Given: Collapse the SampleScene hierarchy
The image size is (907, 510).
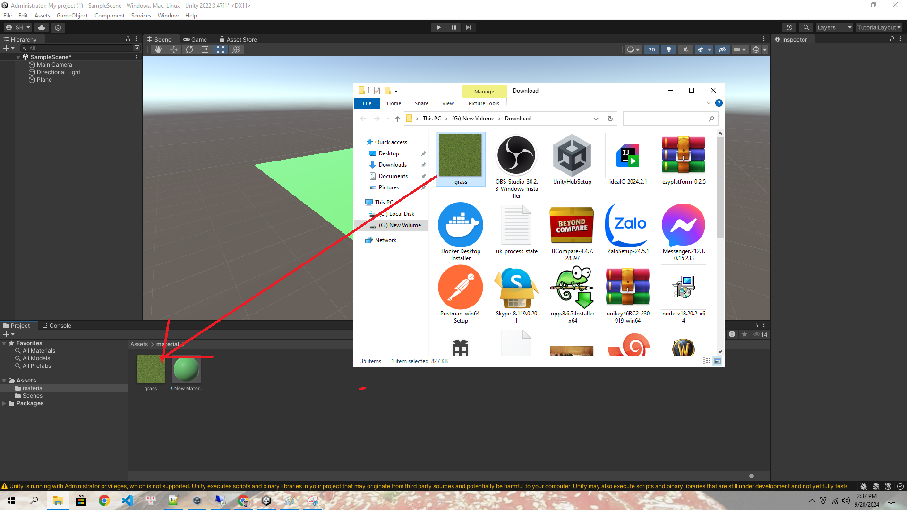Looking at the screenshot, I should 18,57.
